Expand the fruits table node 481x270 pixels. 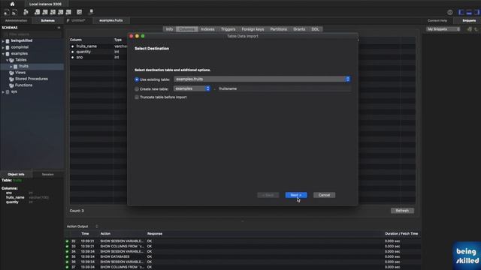[11, 67]
